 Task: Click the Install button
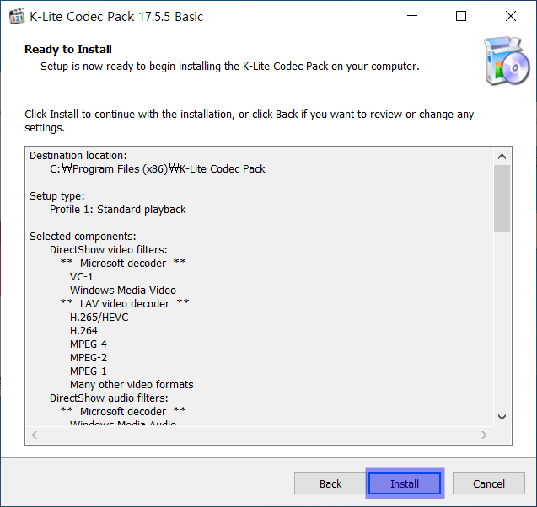pyautogui.click(x=405, y=483)
